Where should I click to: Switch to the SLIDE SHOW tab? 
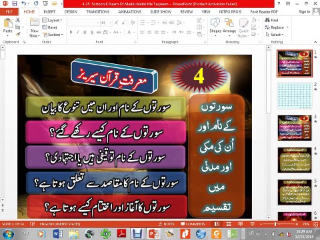161,11
